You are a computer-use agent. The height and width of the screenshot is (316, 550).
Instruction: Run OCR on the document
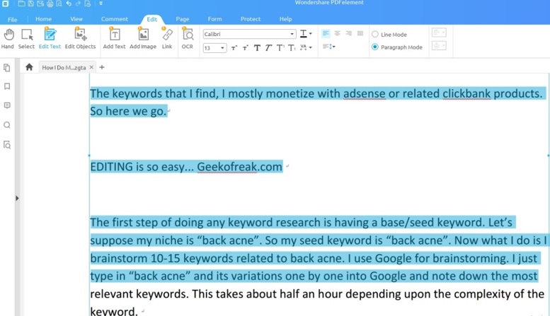point(188,38)
